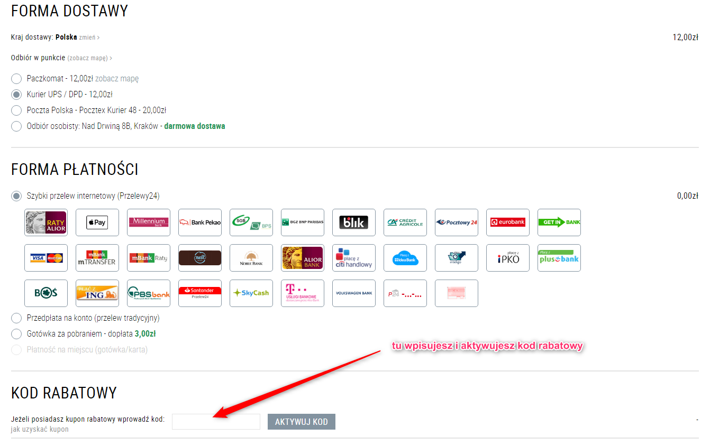Screen dimensions: 701x446
Task: Pick the eurobank payment logo
Action: [508, 222]
